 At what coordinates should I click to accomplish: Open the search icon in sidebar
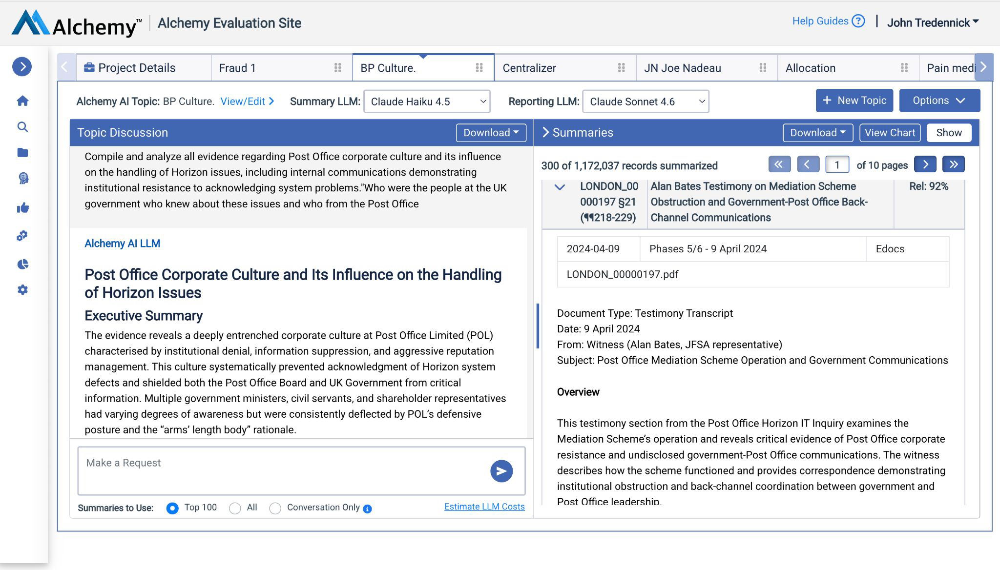(x=22, y=127)
